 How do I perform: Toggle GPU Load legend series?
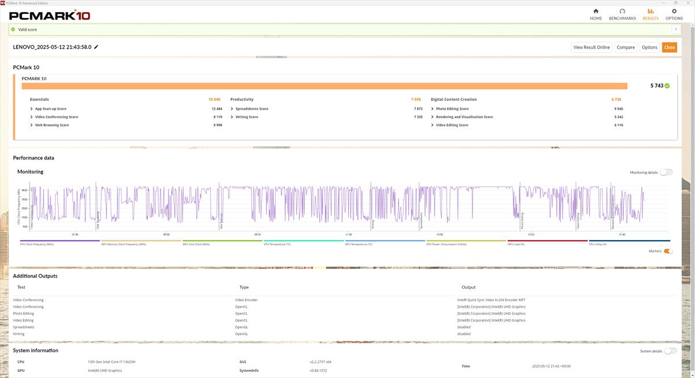[548, 241]
